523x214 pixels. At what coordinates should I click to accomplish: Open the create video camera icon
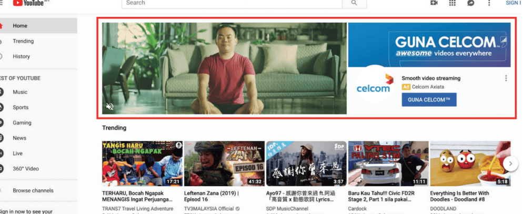click(434, 3)
